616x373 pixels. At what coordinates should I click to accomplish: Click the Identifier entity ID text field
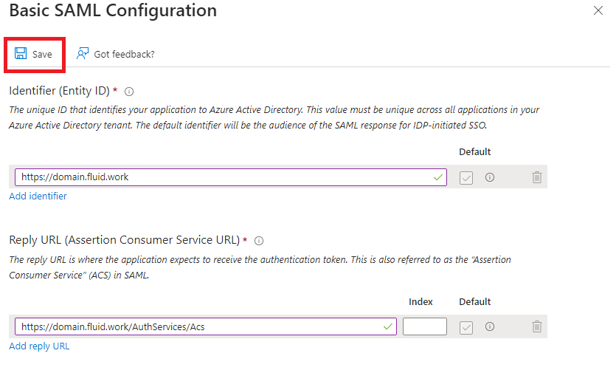pyautogui.click(x=231, y=177)
